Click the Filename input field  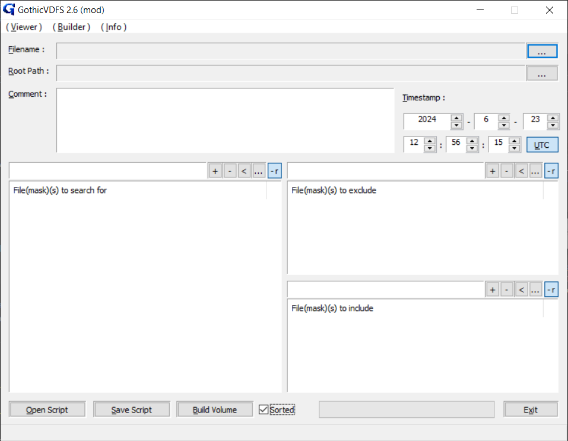click(x=291, y=51)
